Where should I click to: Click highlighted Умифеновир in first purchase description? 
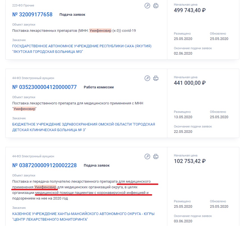(100, 31)
